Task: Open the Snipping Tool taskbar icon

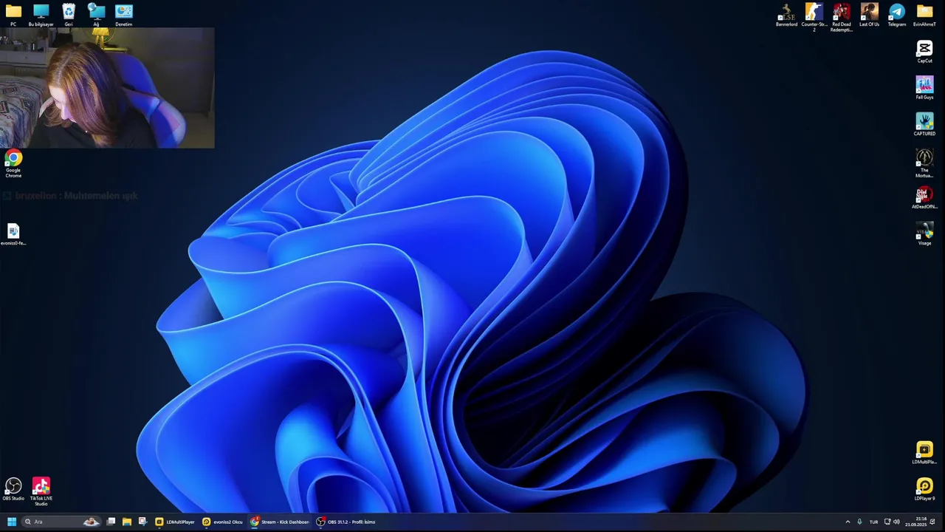Action: point(142,522)
